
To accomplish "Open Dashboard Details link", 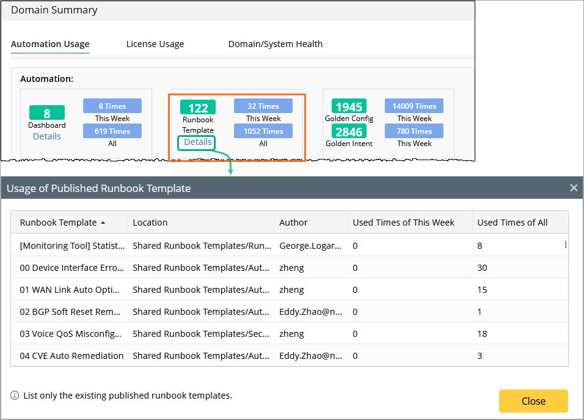I will click(47, 136).
